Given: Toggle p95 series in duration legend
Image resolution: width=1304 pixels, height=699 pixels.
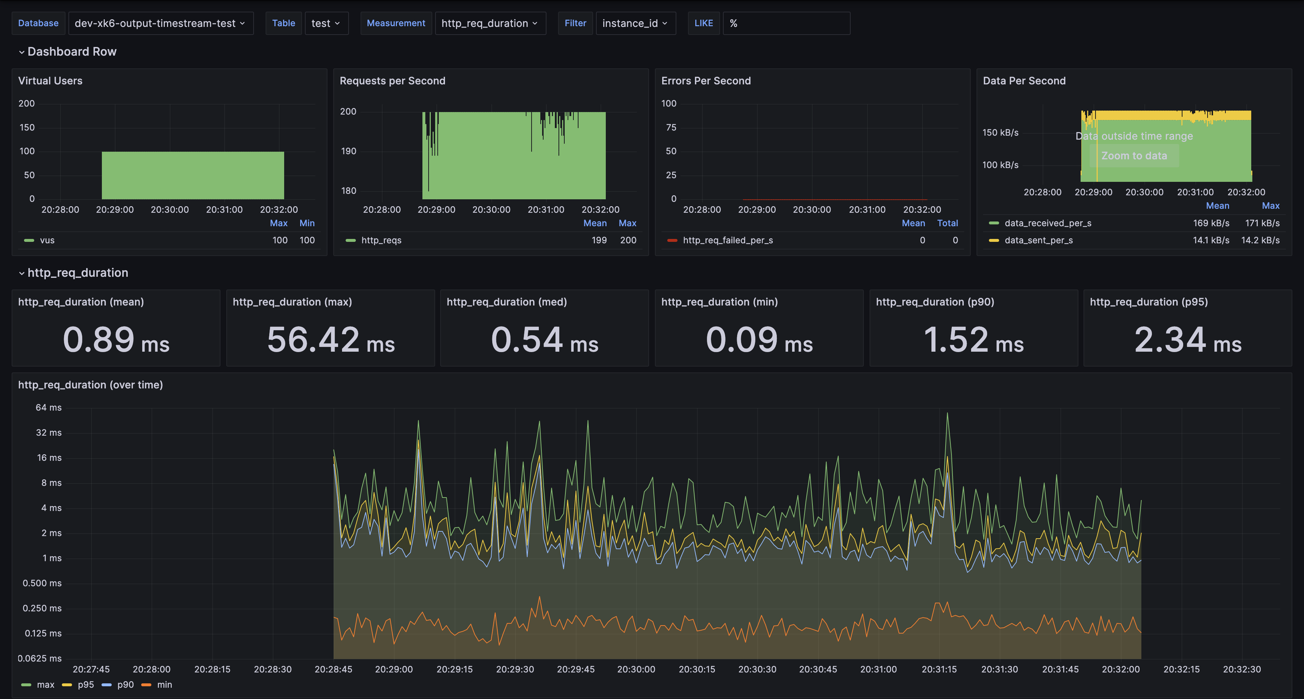Looking at the screenshot, I should tap(86, 685).
